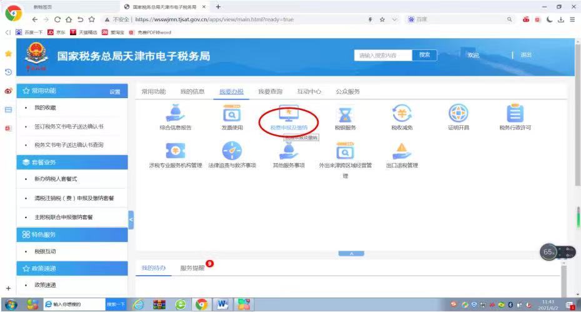Switch to 我要查询 tab
The image size is (581, 312).
point(270,92)
